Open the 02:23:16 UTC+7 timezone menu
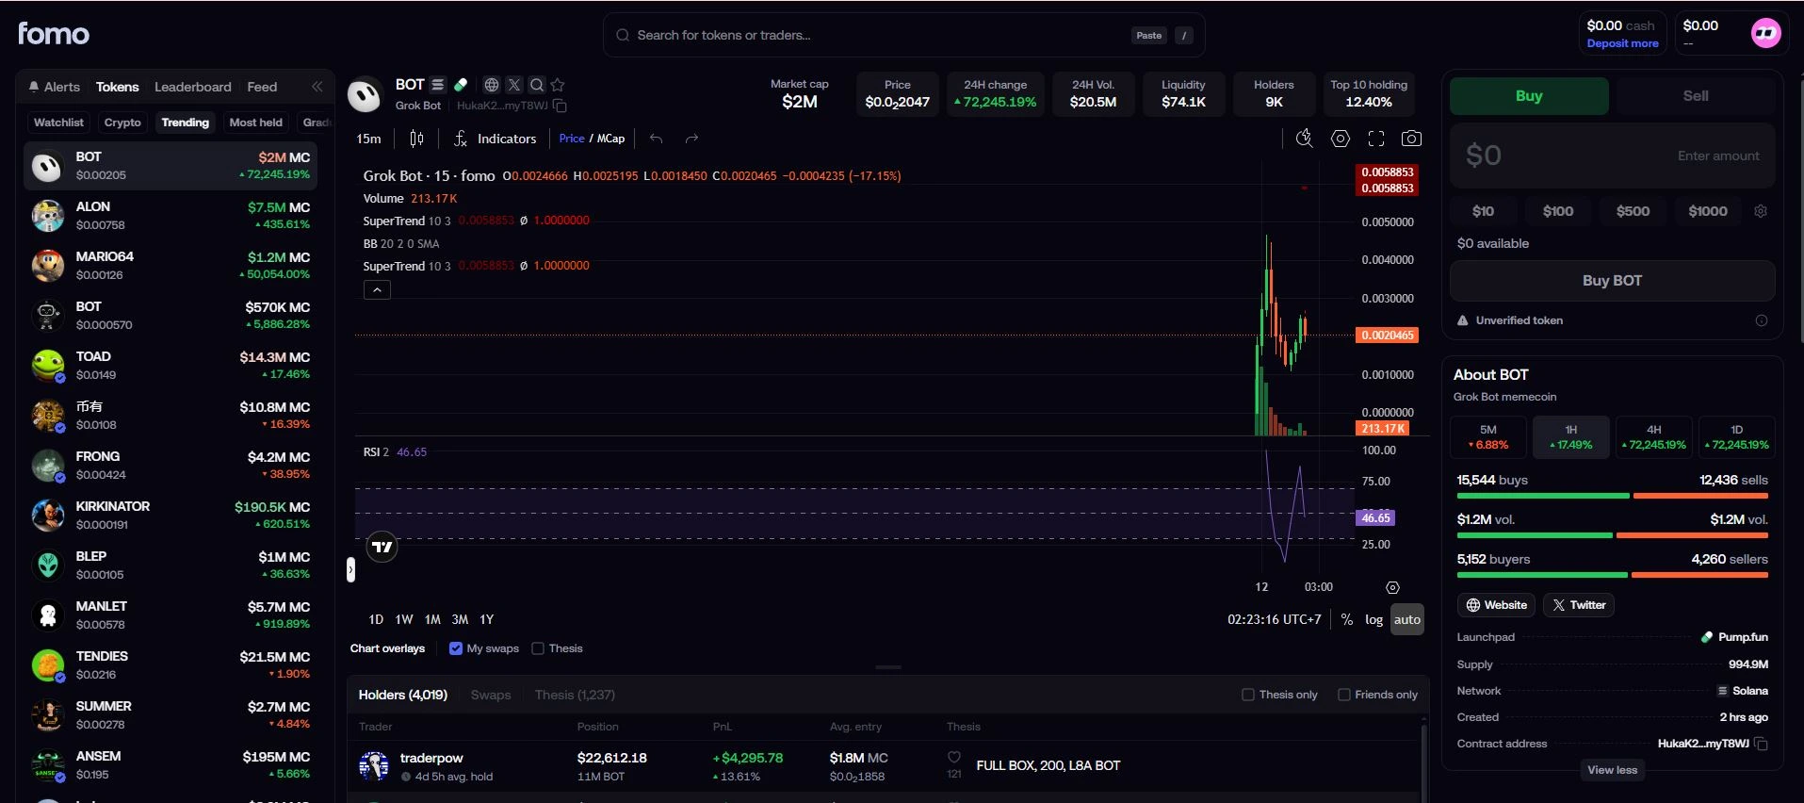 click(x=1274, y=619)
